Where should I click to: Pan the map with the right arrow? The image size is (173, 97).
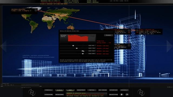point(169,46)
